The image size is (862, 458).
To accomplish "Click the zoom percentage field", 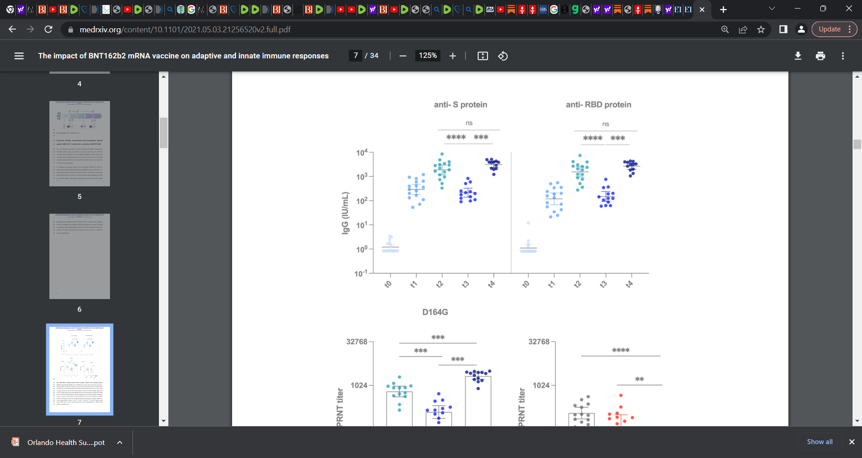I will pyautogui.click(x=428, y=56).
